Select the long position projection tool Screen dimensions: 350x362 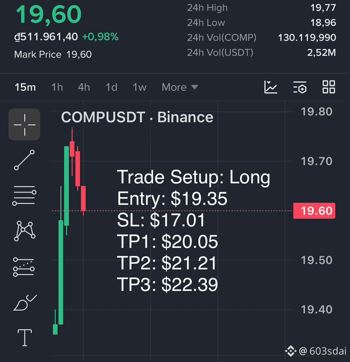[24, 267]
